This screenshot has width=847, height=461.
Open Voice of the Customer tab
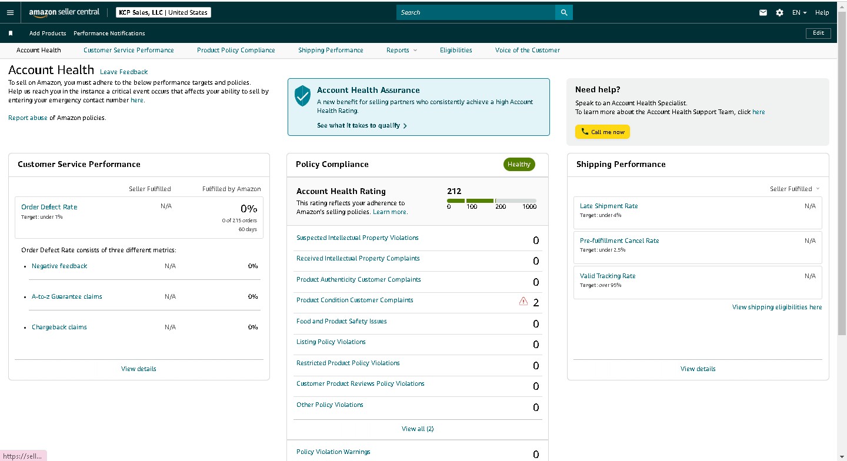[528, 51]
